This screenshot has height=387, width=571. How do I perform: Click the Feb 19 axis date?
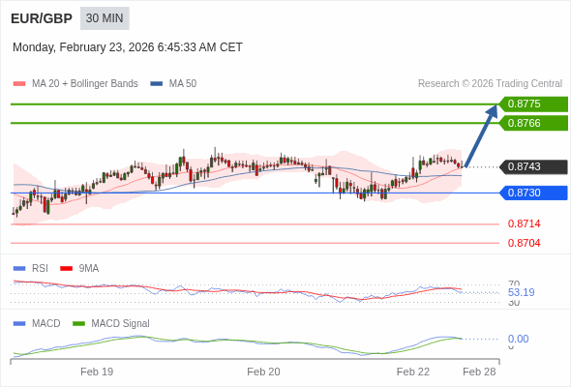click(x=97, y=372)
